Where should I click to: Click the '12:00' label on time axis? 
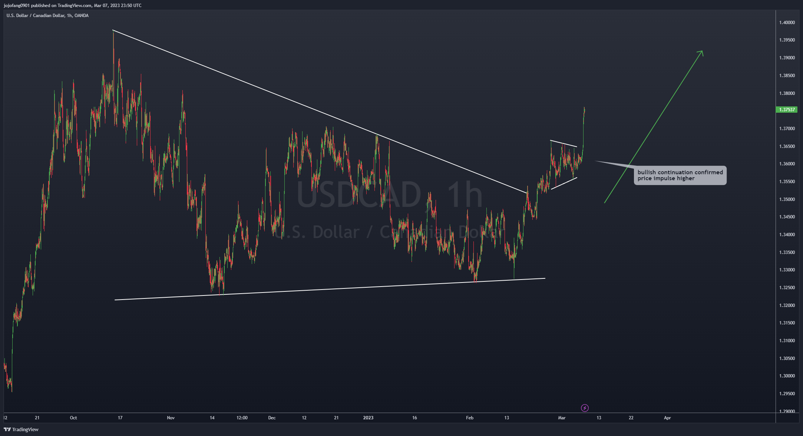pos(242,418)
